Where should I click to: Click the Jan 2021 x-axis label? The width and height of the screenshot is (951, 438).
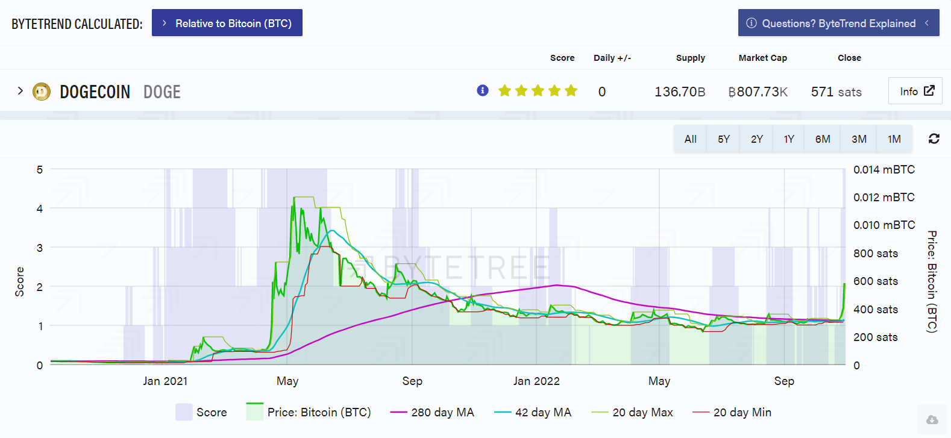click(x=165, y=381)
